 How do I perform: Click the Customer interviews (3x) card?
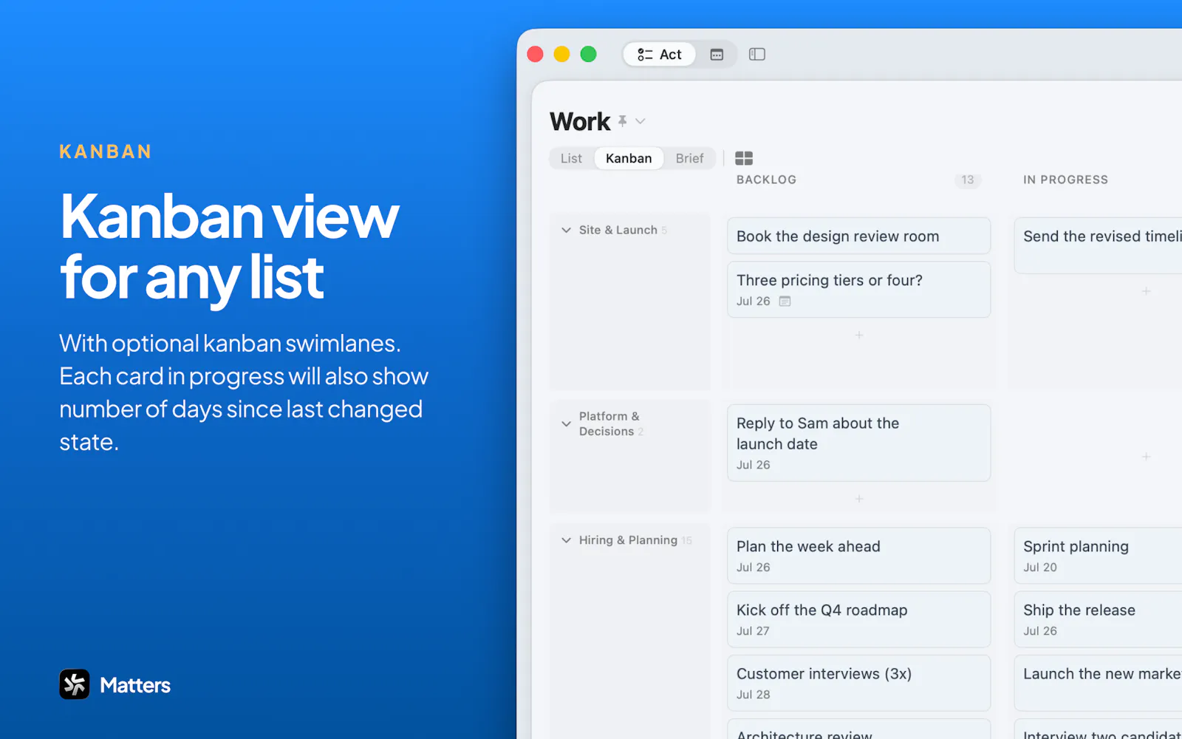(858, 683)
